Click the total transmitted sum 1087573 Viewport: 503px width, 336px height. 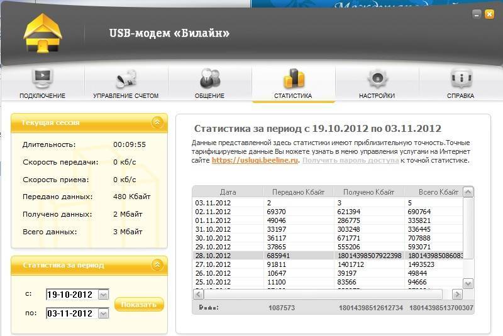point(282,308)
